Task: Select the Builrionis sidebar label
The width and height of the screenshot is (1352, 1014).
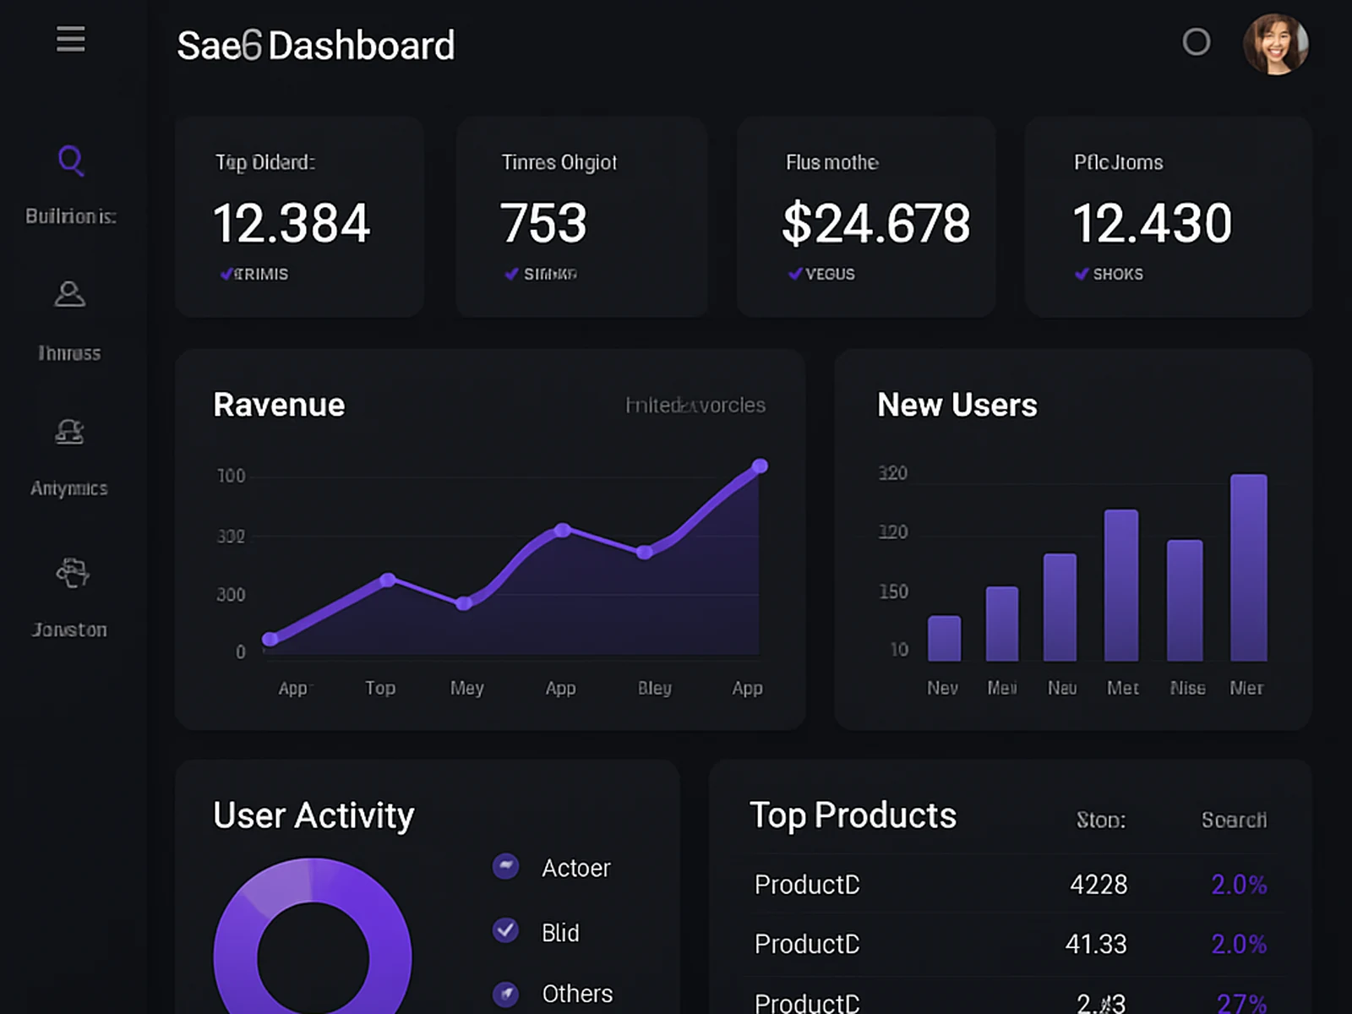Action: (x=71, y=216)
